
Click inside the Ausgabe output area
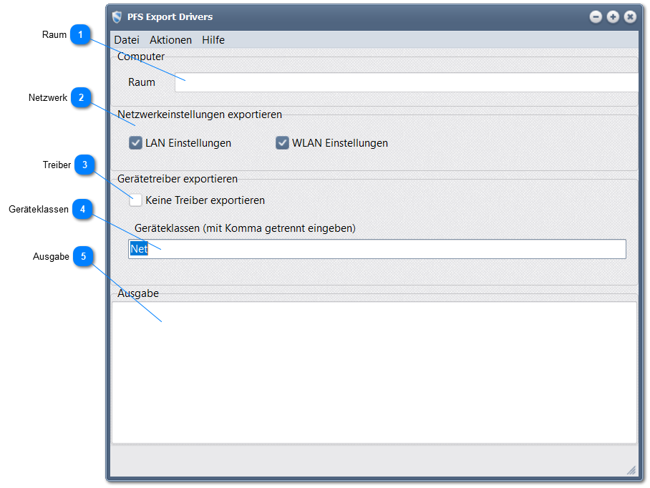point(374,372)
